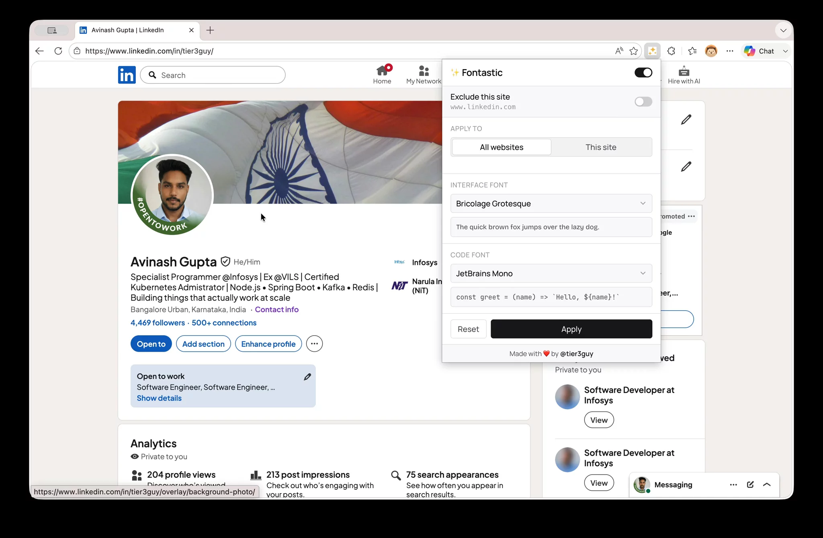Click the Open to button
This screenshot has height=538, width=823.
click(151, 344)
